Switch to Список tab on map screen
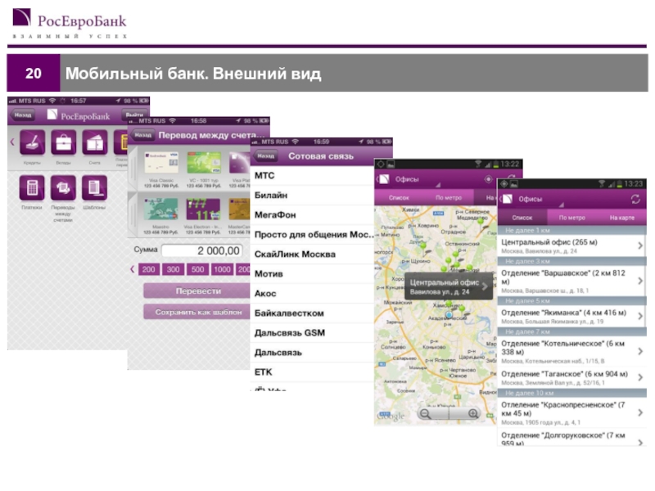 click(x=399, y=197)
